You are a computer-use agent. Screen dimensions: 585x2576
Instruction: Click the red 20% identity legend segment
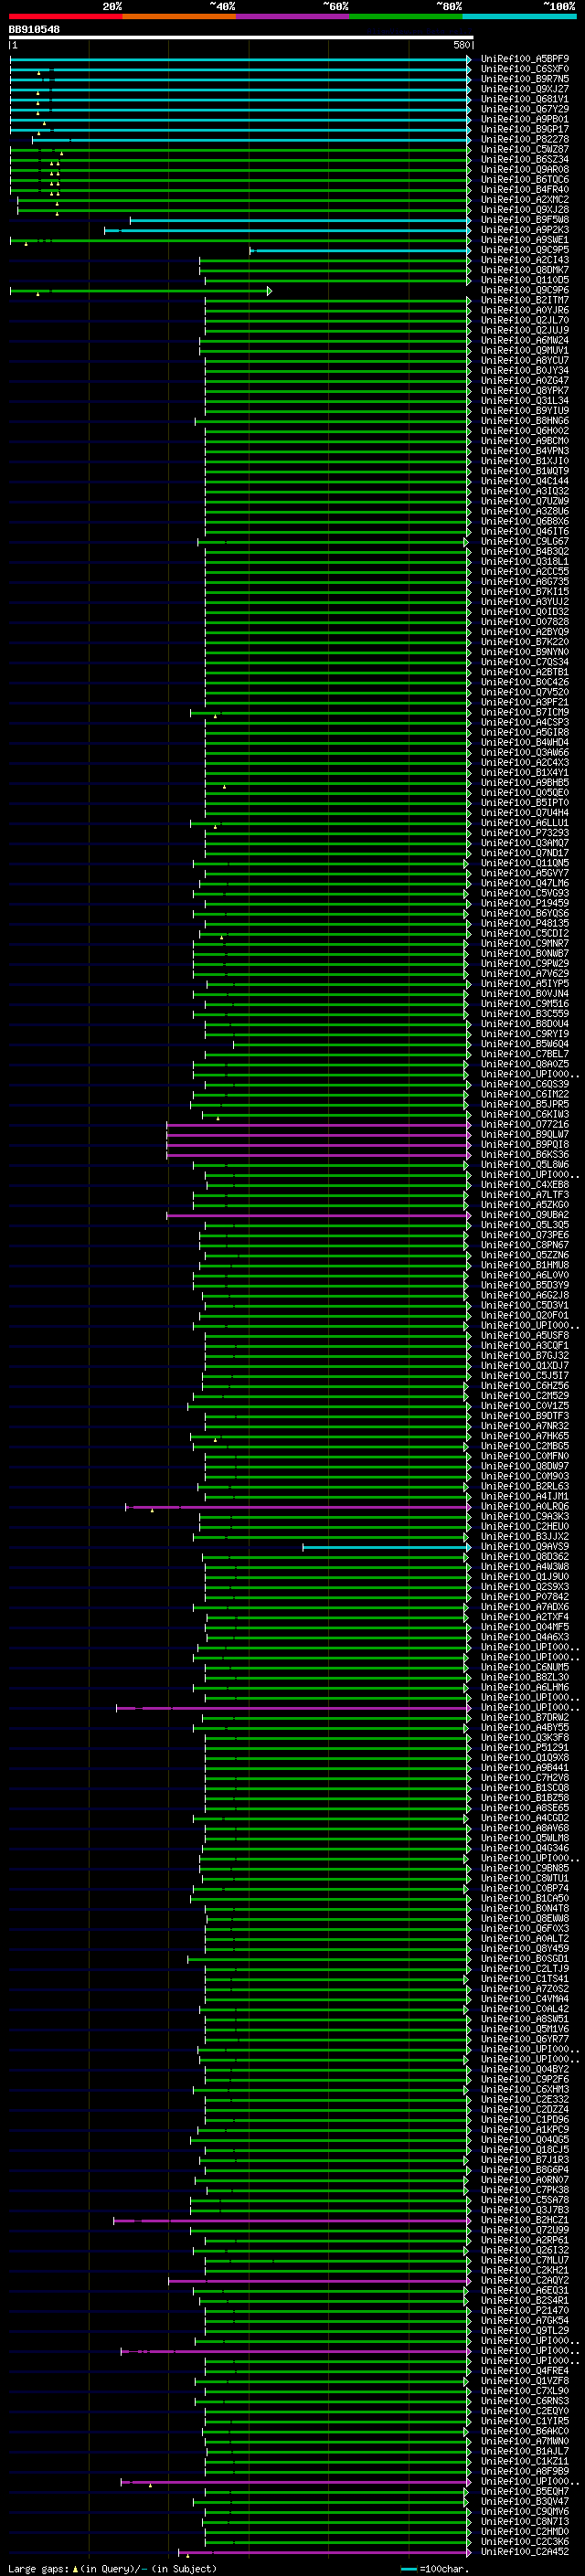coord(66,16)
